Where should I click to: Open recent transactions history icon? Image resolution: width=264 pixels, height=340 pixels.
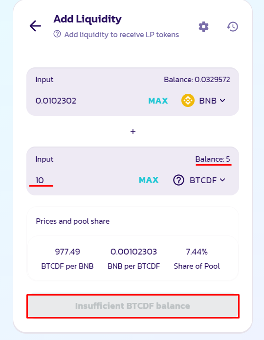[233, 27]
